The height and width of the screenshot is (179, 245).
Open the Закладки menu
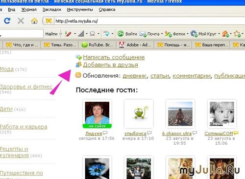coord(52,10)
